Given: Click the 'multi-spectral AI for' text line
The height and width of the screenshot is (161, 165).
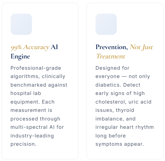Looking at the screenshot, I should (37, 127).
